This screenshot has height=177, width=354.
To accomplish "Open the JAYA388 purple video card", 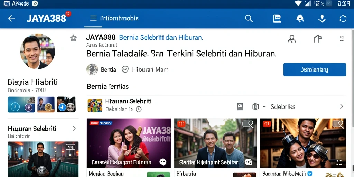I will (x=129, y=143).
